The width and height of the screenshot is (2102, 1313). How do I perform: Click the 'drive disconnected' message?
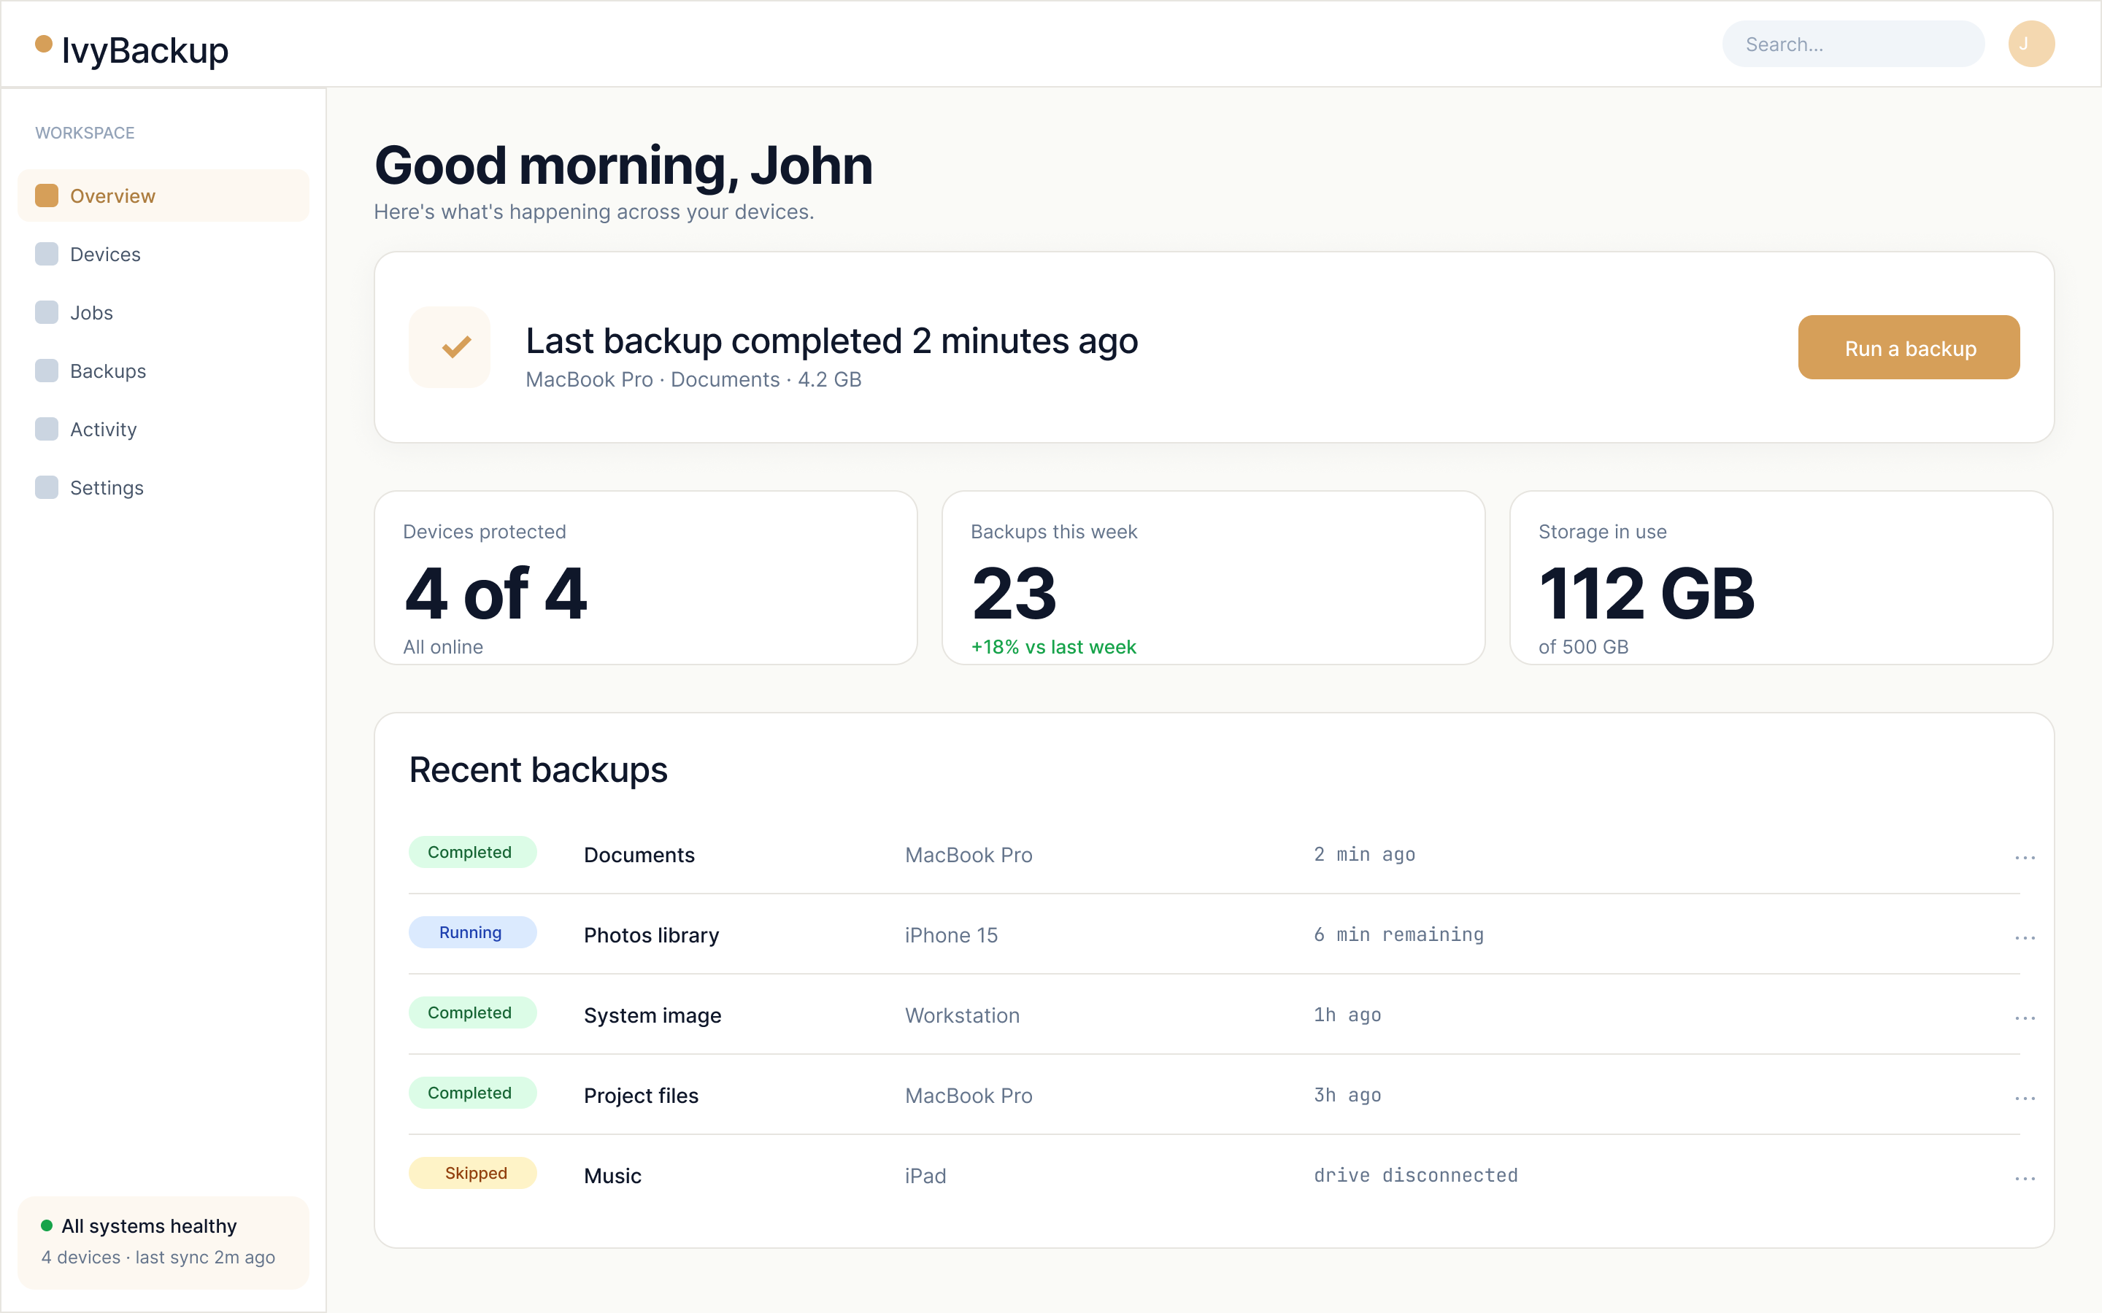(1416, 1175)
